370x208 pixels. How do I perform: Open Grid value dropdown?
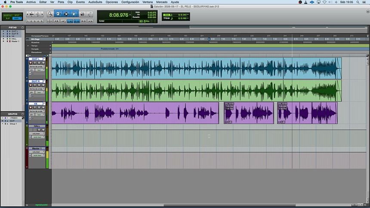[188, 15]
